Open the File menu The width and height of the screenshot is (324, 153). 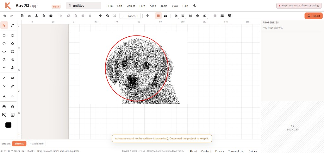(x=110, y=6)
